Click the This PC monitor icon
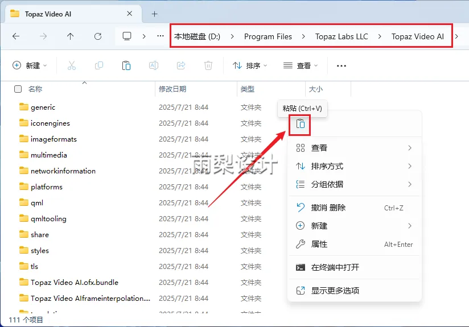 (127, 36)
